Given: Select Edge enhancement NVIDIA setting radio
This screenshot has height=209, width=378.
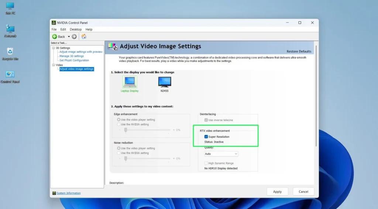Looking at the screenshot, I should tap(118, 124).
